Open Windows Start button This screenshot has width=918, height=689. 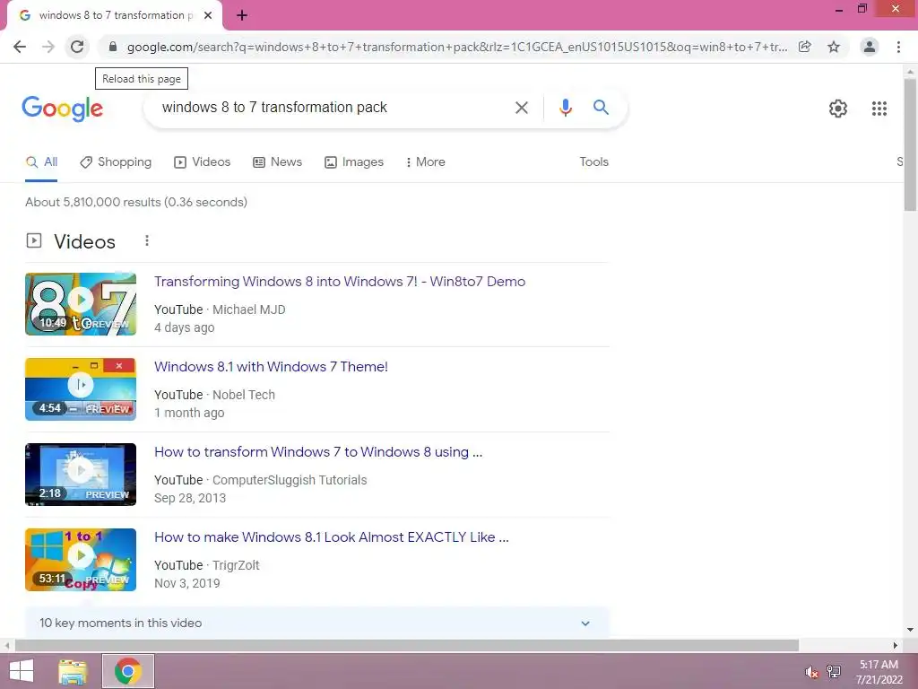click(x=22, y=671)
